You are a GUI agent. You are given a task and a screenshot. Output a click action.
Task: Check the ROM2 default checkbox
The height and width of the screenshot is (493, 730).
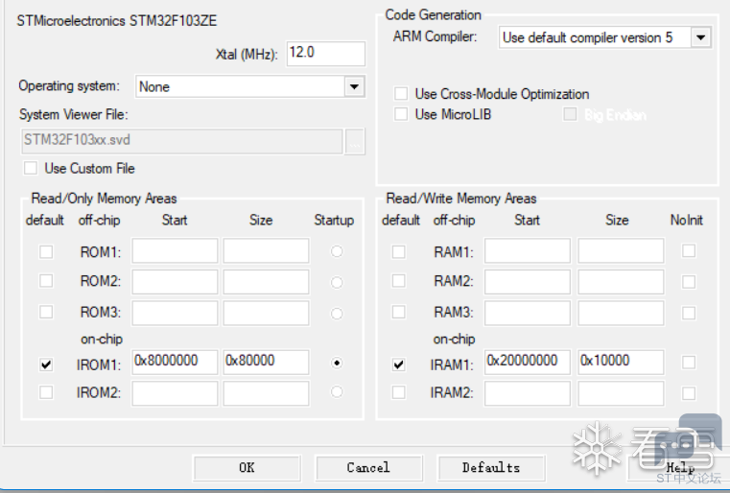pyautogui.click(x=46, y=281)
